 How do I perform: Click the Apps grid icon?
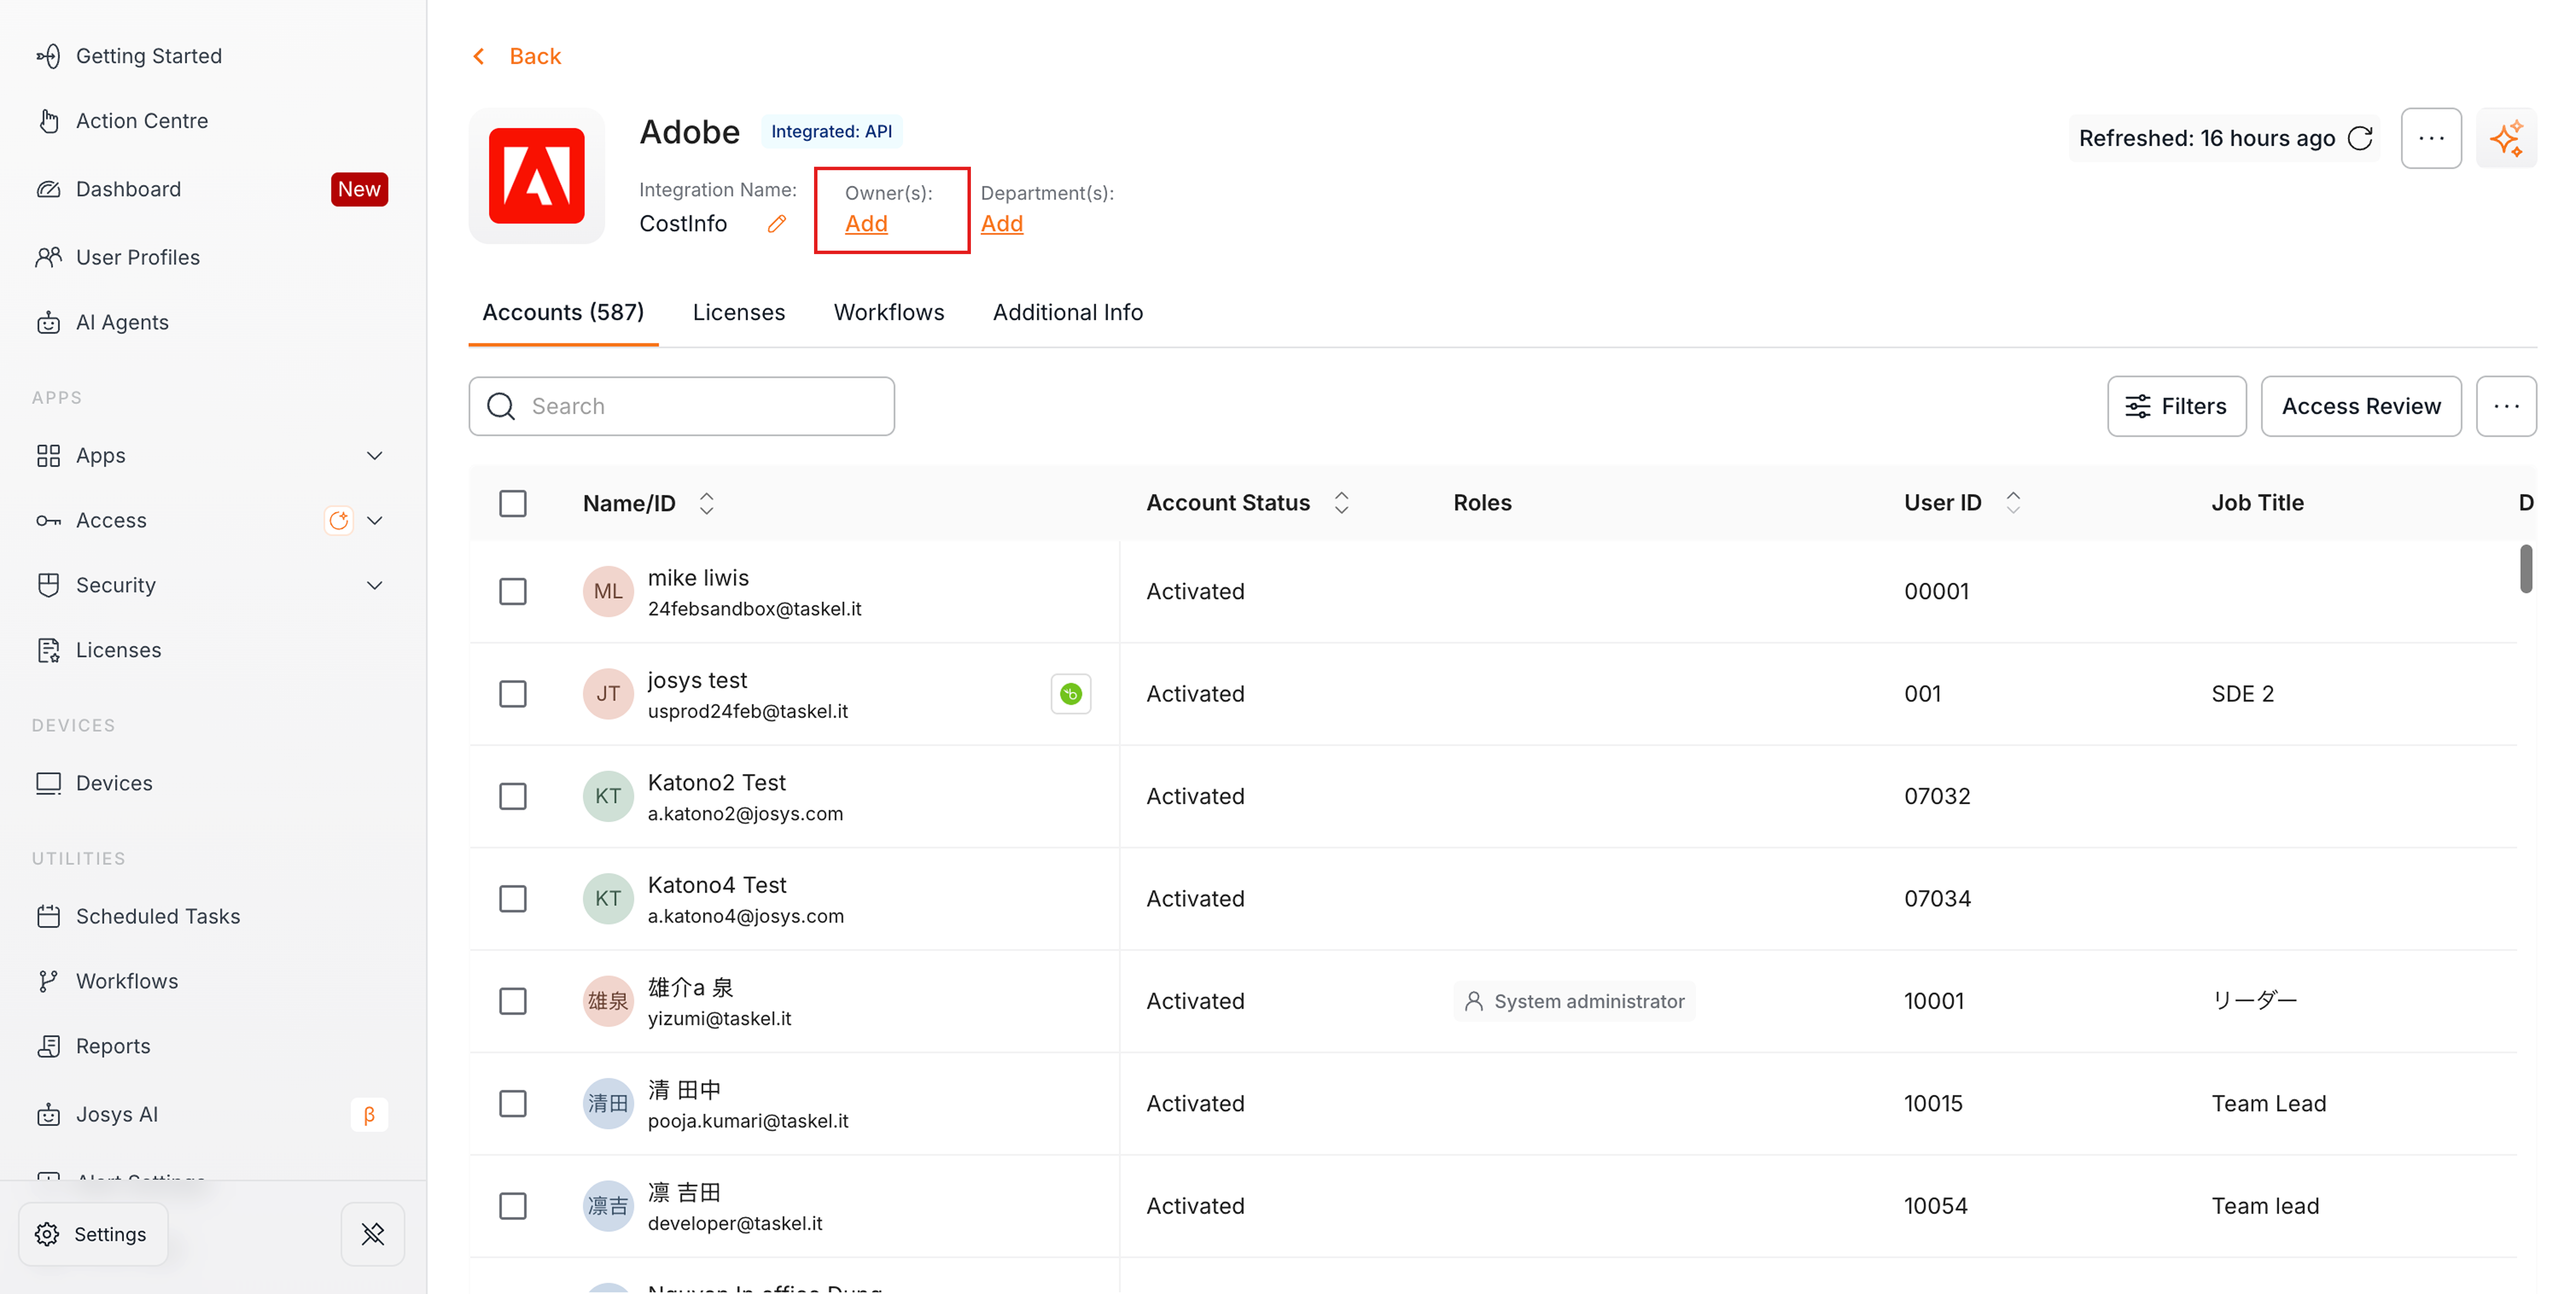tap(48, 455)
